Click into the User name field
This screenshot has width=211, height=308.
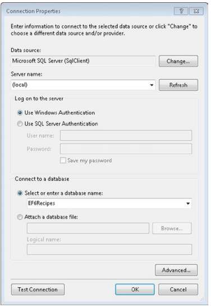point(126,135)
